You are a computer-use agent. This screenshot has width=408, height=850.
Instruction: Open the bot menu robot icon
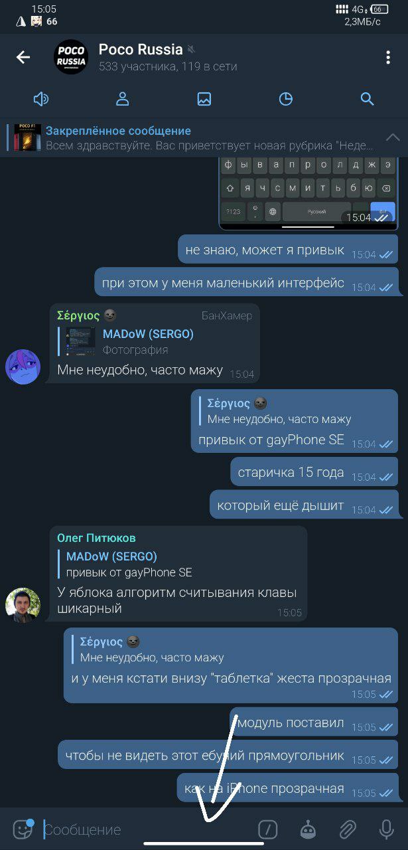308,829
